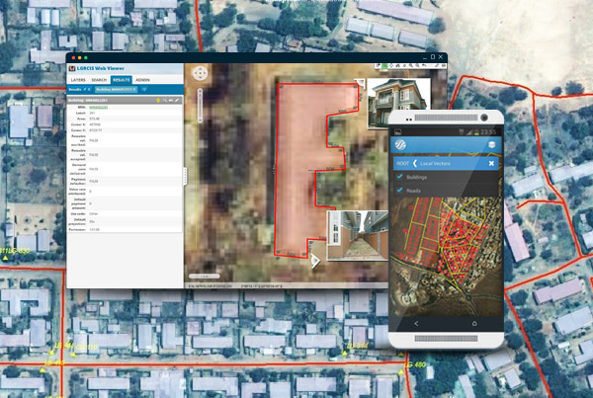Go back with the Local Vectors chevron
Image resolution: width=593 pixels, height=398 pixels.
(415, 163)
